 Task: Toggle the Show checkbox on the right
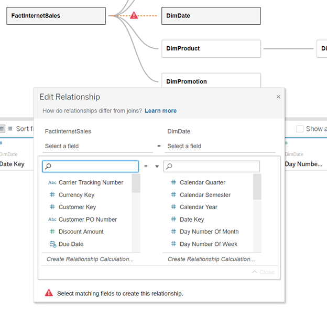tap(300, 129)
